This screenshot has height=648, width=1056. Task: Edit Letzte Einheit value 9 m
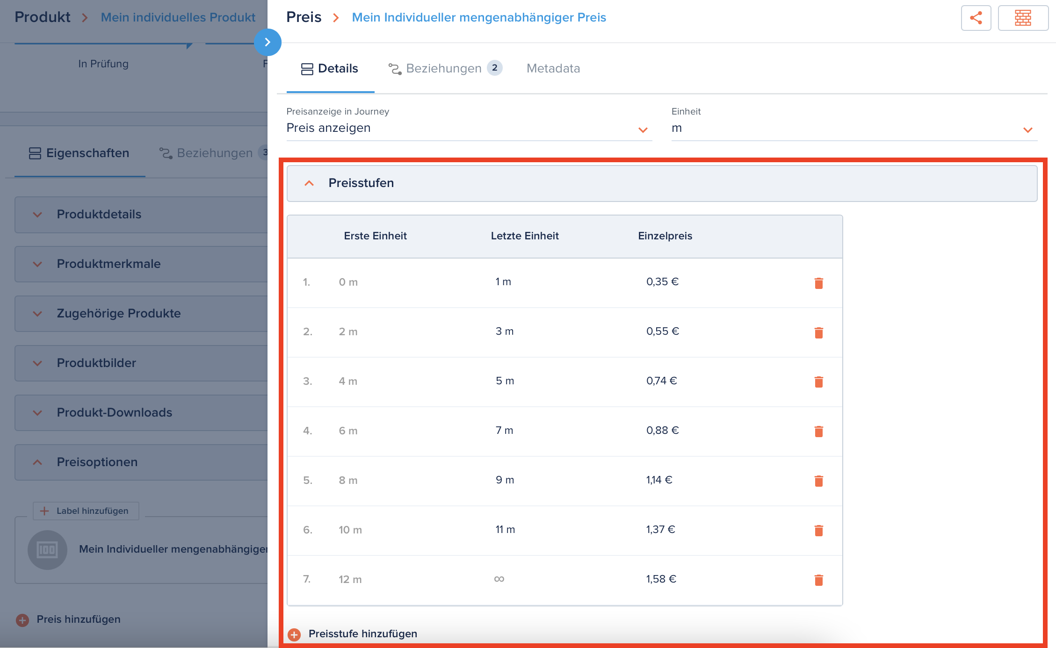click(505, 480)
